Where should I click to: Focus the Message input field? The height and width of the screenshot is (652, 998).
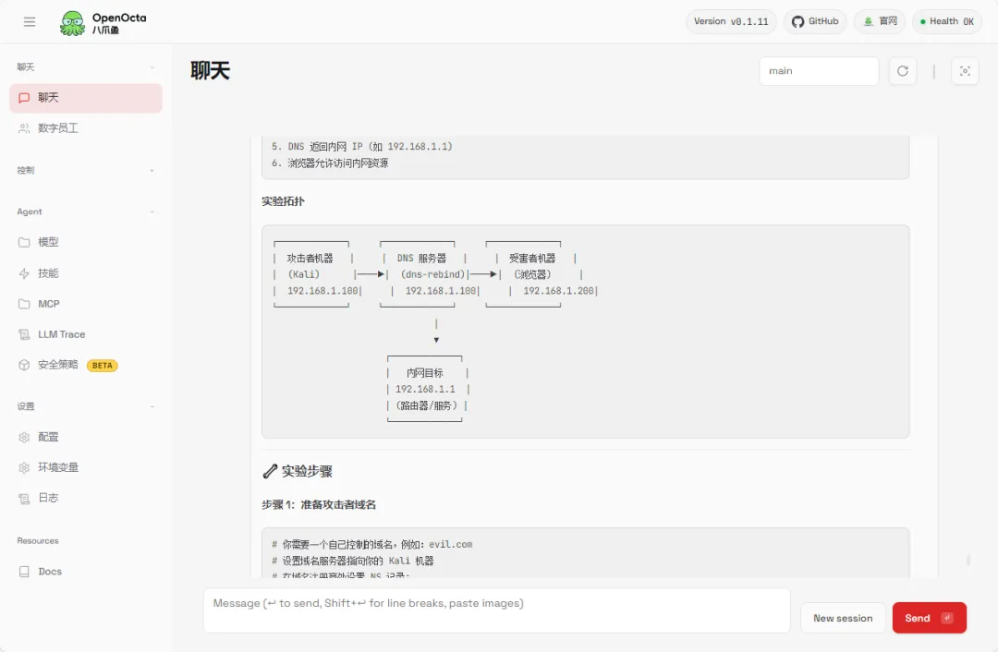click(x=496, y=610)
